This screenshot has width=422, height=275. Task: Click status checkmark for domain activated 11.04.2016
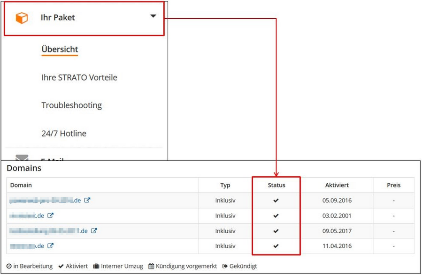pos(276,246)
